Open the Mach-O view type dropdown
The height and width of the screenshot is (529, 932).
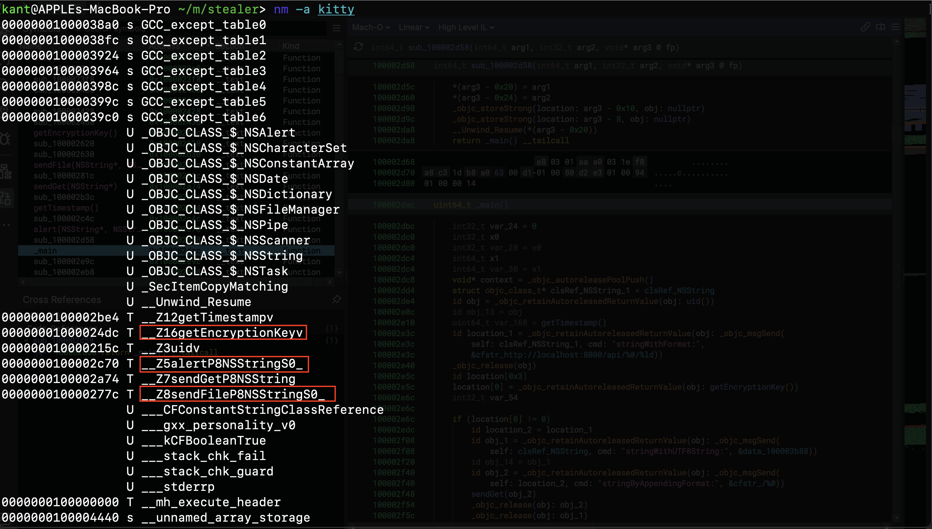tap(371, 27)
